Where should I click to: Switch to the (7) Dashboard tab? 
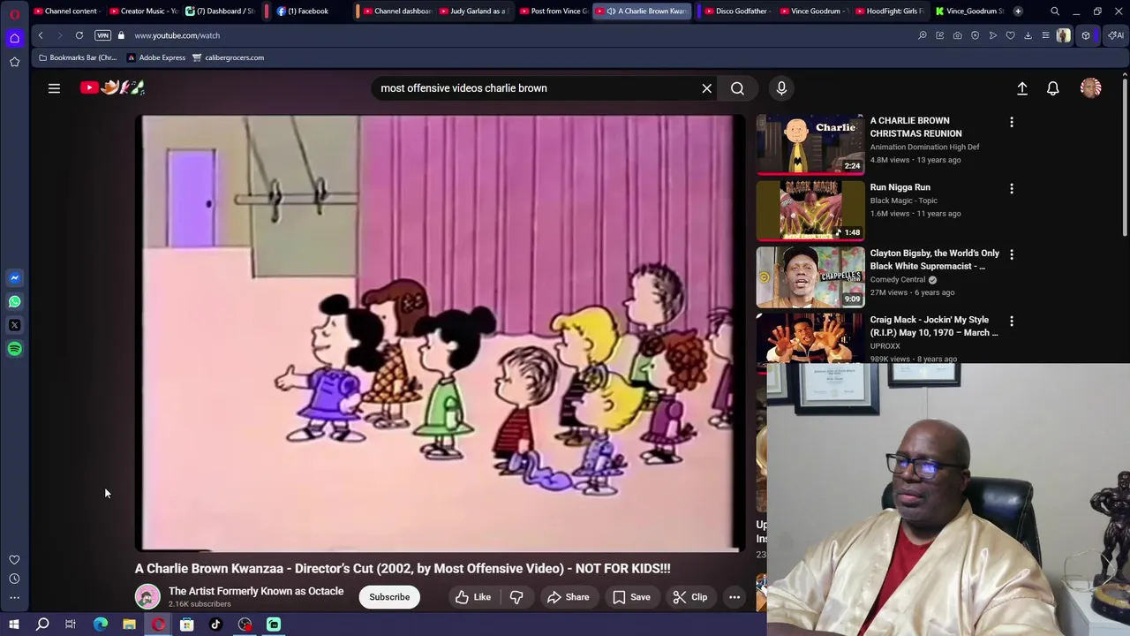(221, 11)
